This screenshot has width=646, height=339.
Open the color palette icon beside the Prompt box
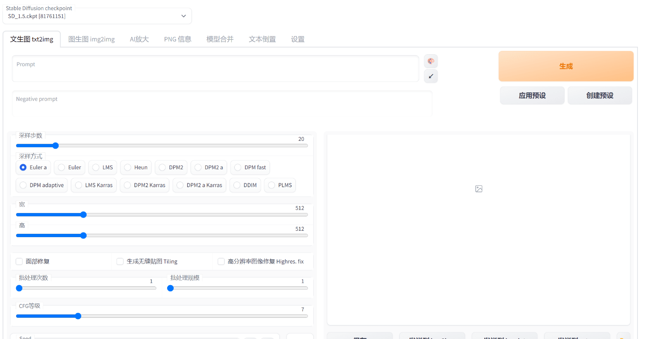point(431,61)
